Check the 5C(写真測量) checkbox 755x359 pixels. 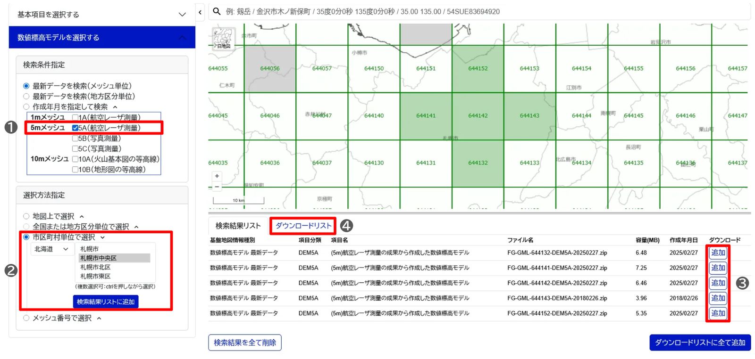pos(75,149)
